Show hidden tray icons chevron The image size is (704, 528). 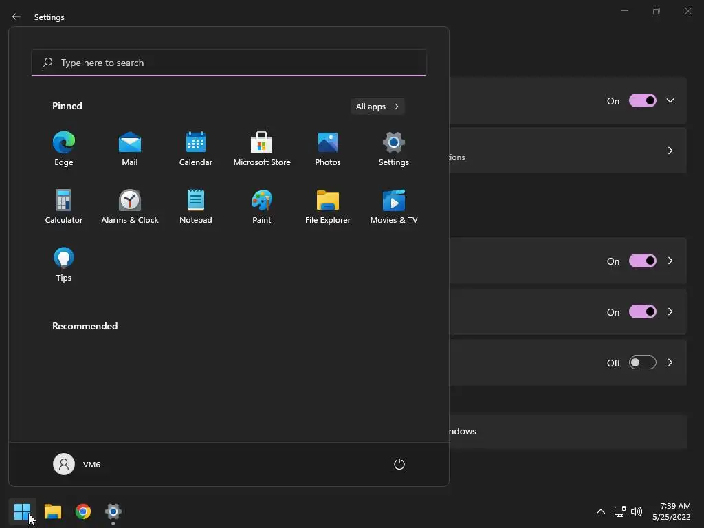pos(600,511)
